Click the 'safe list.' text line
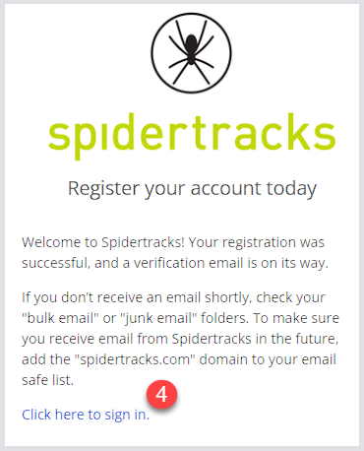The height and width of the screenshot is (451, 364). (x=48, y=380)
